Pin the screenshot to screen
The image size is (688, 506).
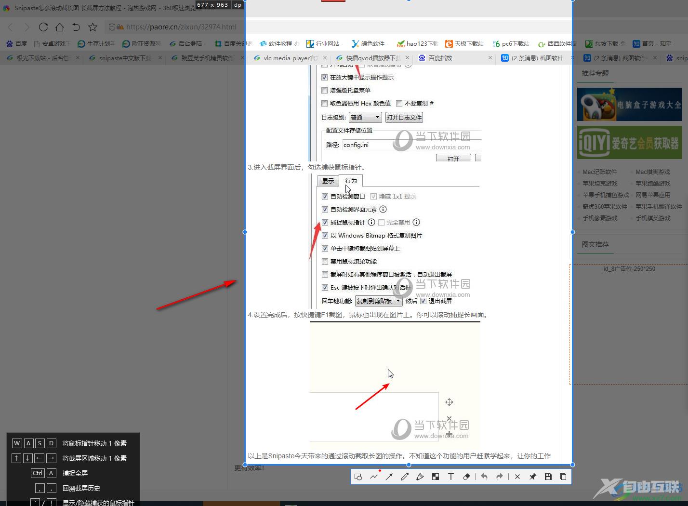[533, 477]
